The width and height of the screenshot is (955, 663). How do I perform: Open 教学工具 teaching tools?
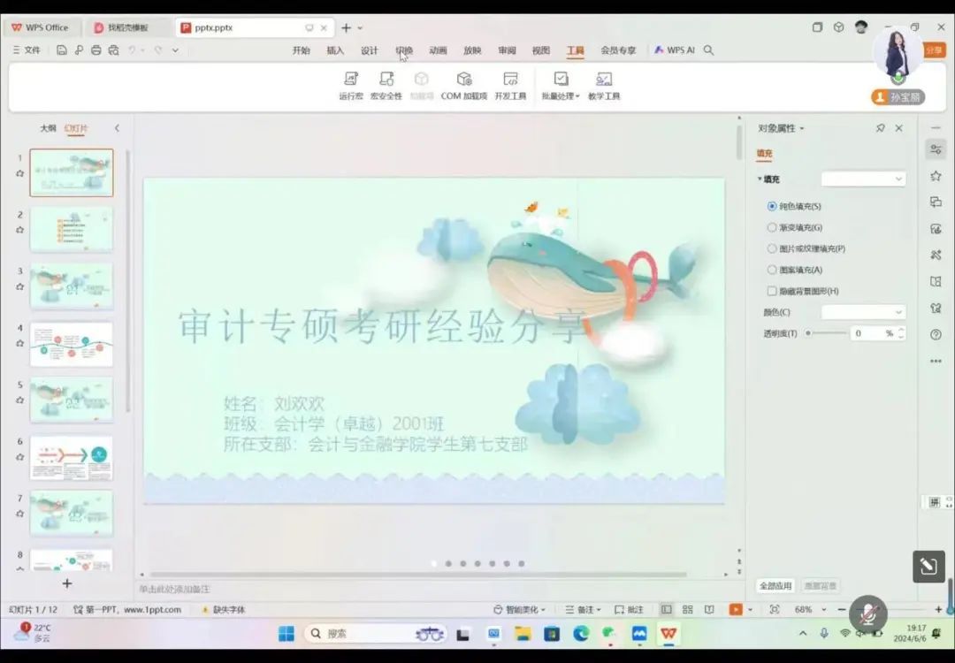604,85
